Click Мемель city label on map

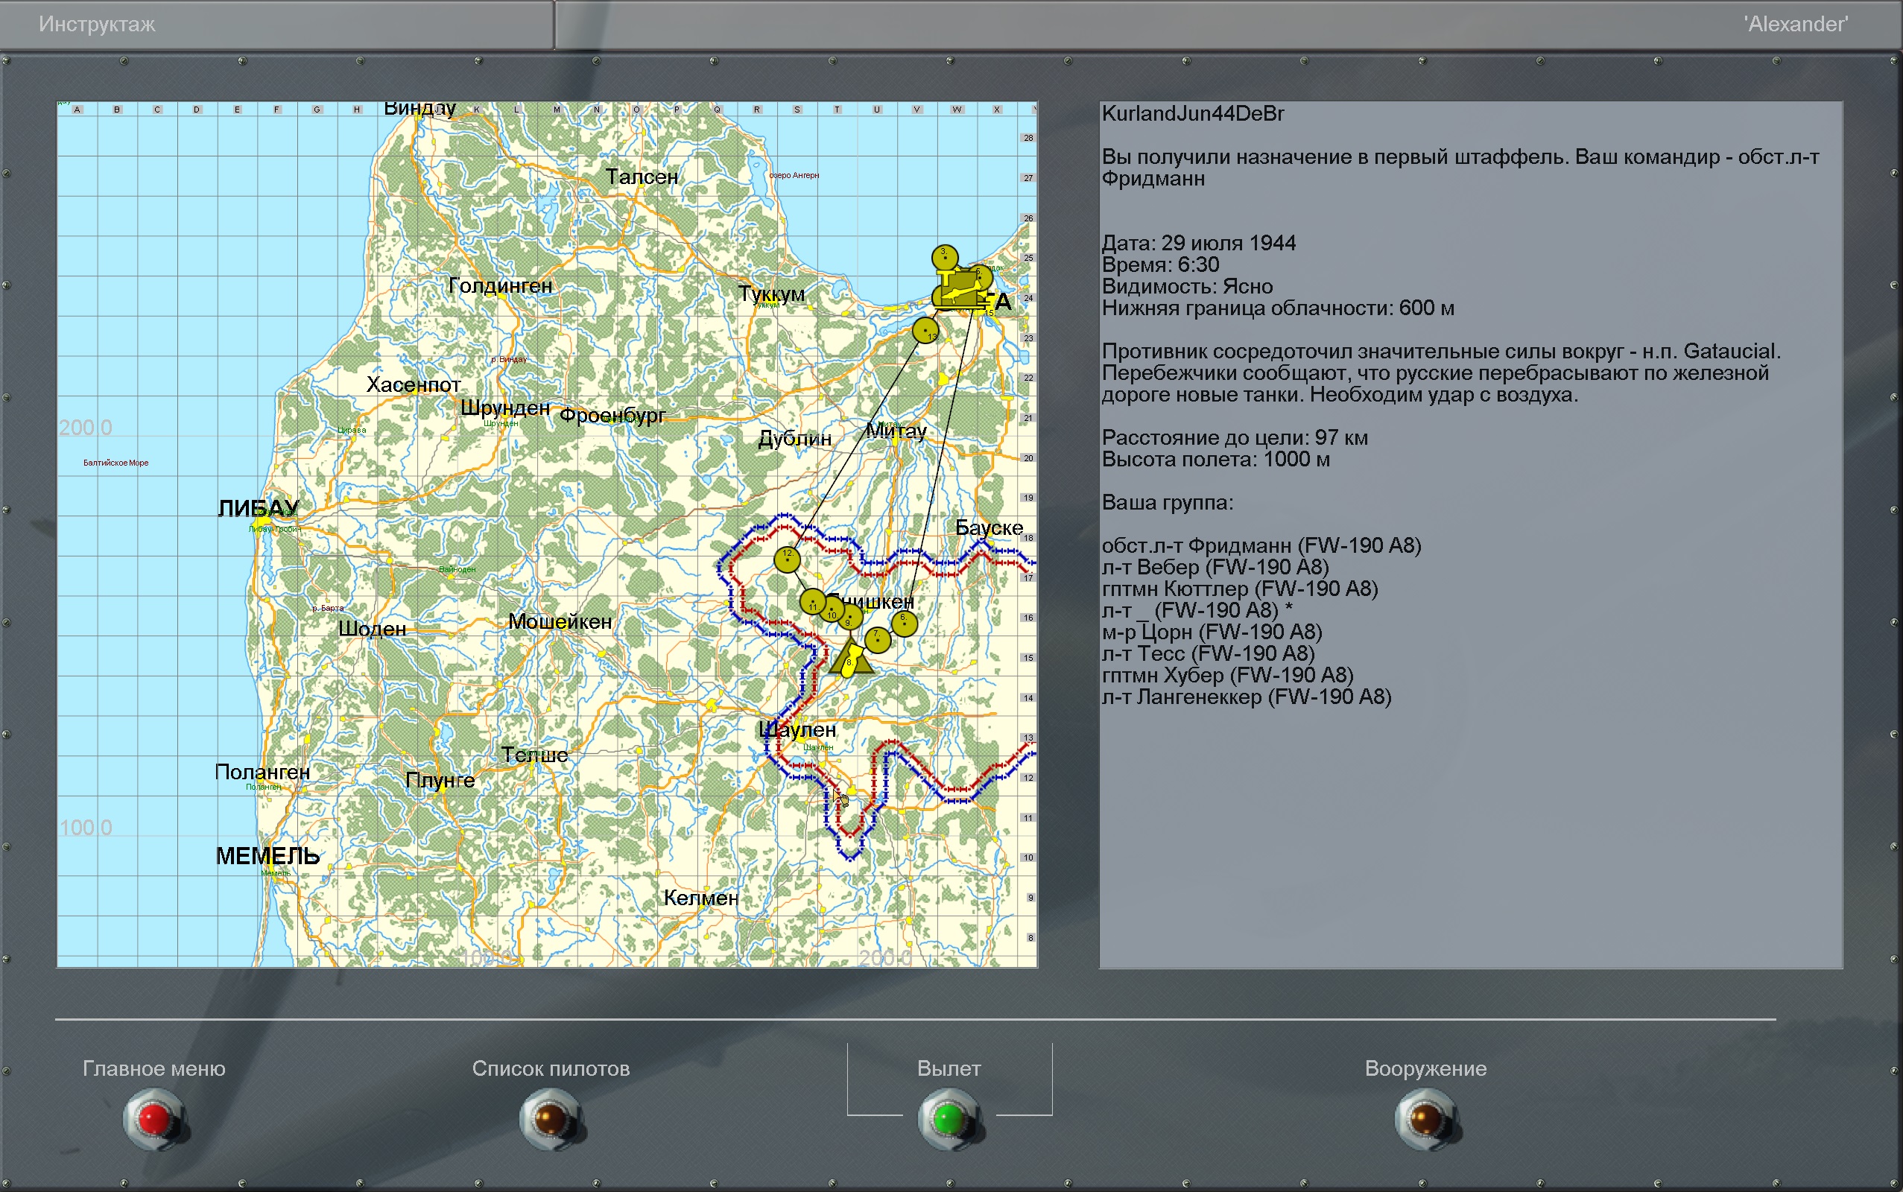tap(267, 856)
